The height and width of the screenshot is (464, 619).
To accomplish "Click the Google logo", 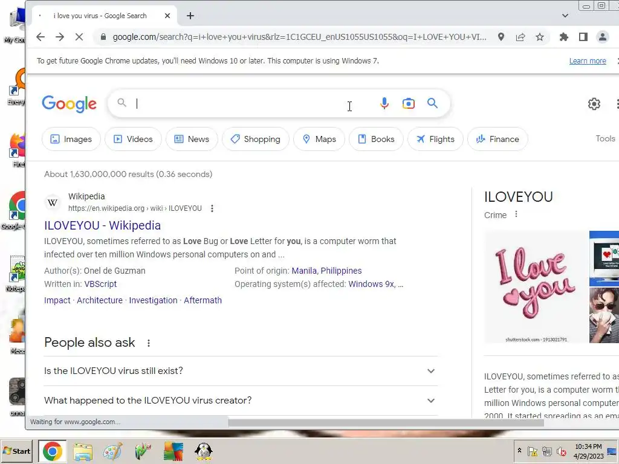I will (69, 104).
